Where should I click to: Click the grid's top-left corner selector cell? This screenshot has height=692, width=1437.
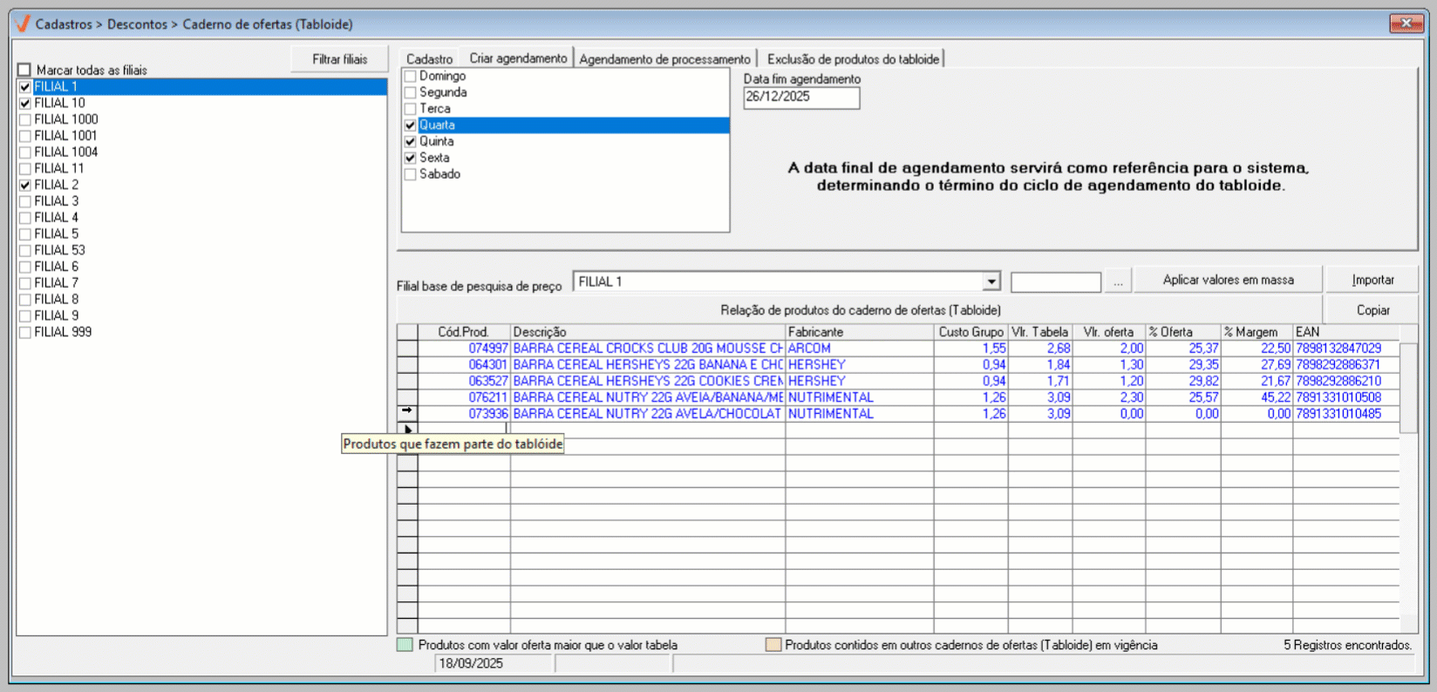coord(407,332)
